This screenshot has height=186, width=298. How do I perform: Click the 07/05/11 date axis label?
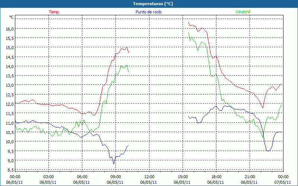click(283, 182)
